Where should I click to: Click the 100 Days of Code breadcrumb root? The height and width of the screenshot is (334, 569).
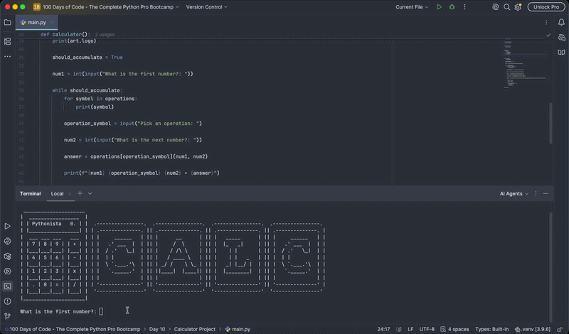click(x=73, y=329)
